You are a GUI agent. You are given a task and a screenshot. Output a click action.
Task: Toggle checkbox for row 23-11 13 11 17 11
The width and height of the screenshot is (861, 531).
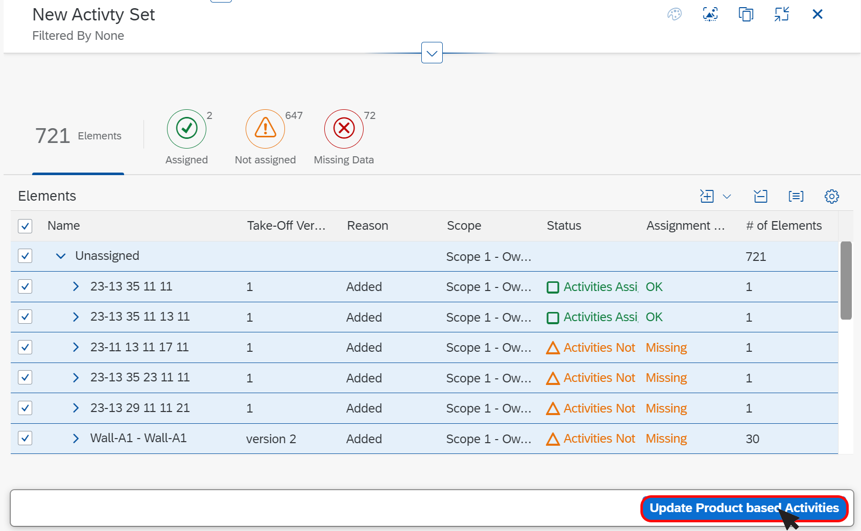[x=25, y=347]
